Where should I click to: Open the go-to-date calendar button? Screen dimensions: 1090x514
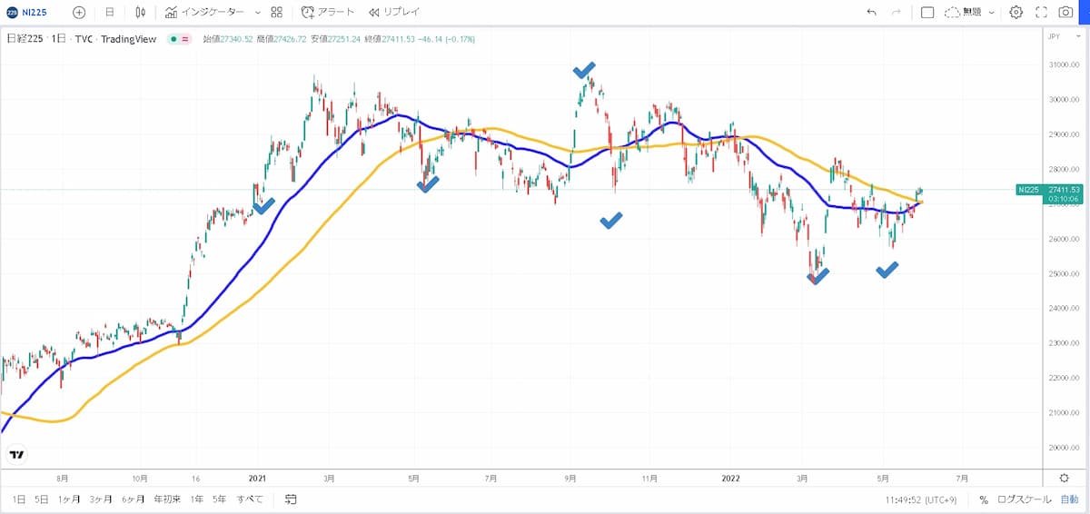291,499
